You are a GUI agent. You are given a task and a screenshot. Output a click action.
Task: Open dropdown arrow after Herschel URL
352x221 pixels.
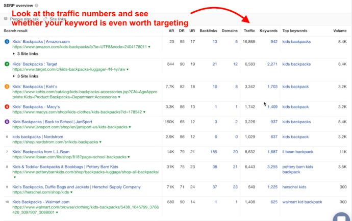pyautogui.click(x=71, y=192)
